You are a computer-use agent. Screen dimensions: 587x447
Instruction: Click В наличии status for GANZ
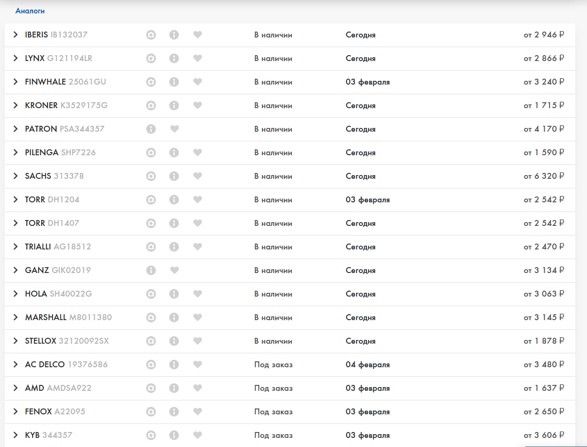[273, 270]
